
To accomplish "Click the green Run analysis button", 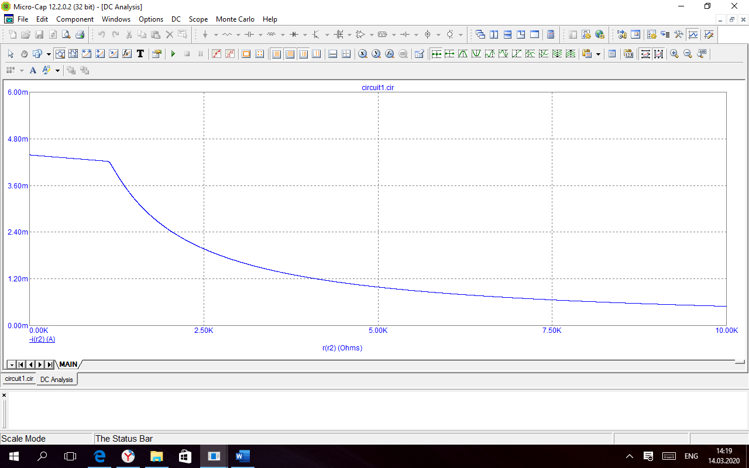I will tap(173, 54).
